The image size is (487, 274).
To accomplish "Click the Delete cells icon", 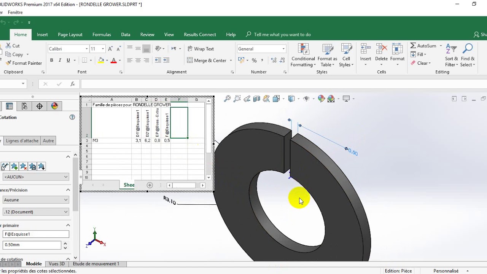I will click(381, 49).
